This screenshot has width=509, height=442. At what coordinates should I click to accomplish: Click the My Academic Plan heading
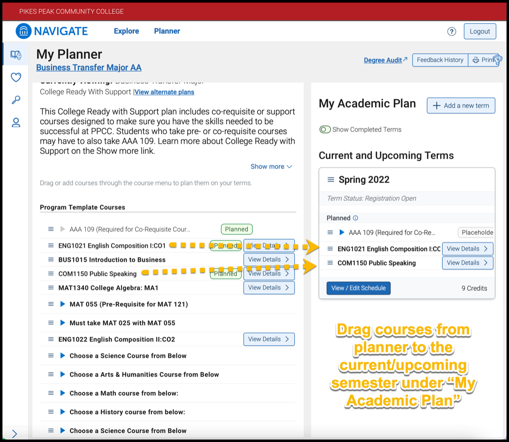pyautogui.click(x=367, y=103)
